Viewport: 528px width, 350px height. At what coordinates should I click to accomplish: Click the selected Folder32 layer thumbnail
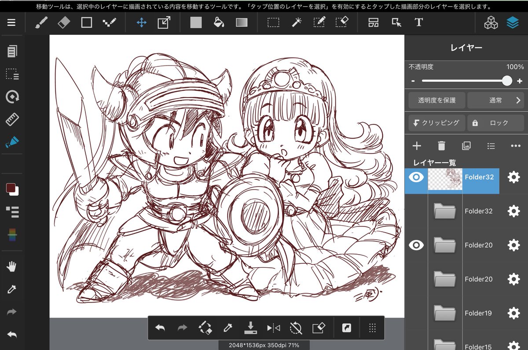tap(445, 179)
